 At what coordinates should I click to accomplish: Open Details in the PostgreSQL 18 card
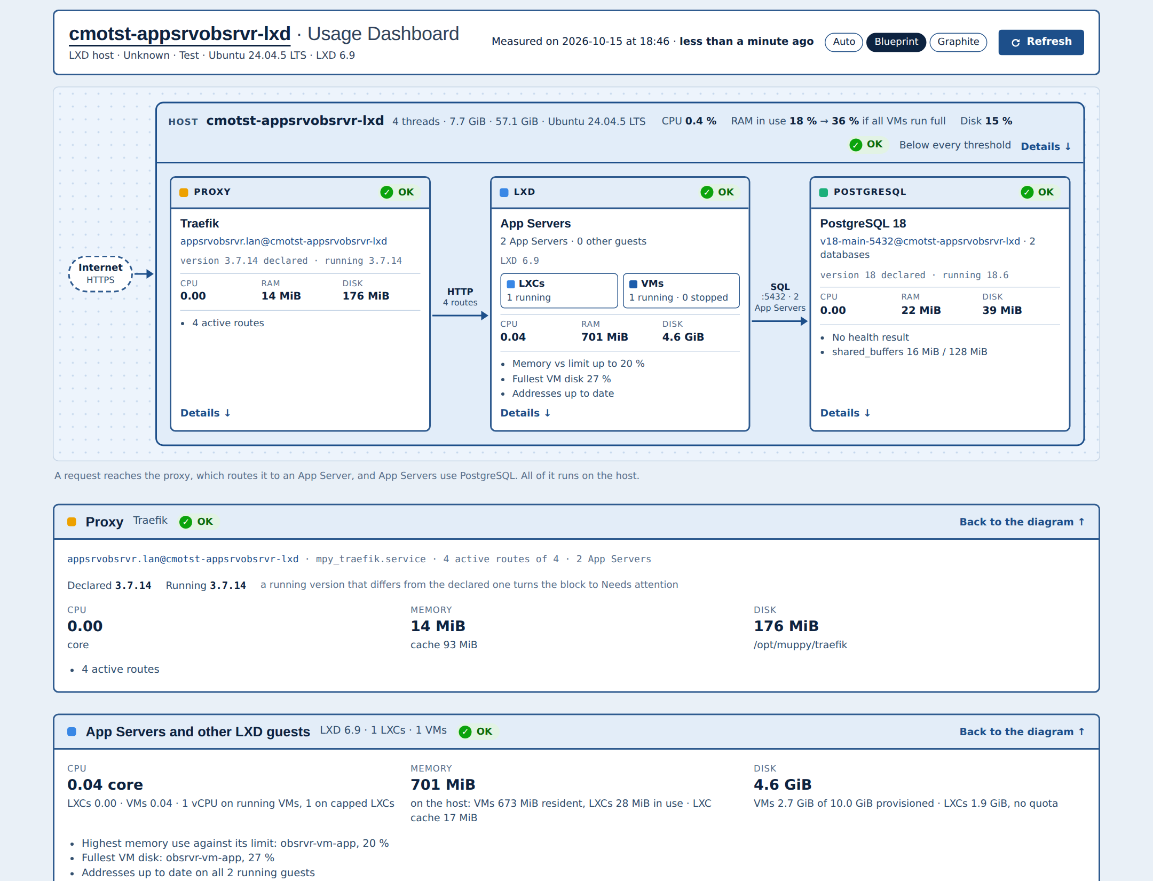[845, 413]
